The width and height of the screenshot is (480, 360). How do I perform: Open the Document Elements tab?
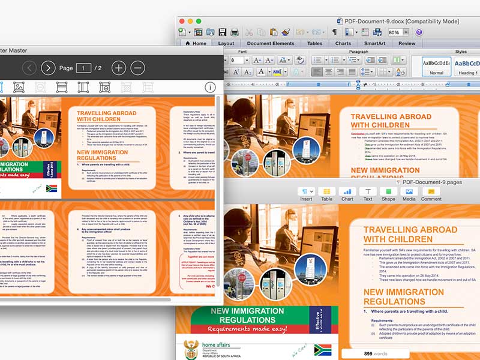271,43
